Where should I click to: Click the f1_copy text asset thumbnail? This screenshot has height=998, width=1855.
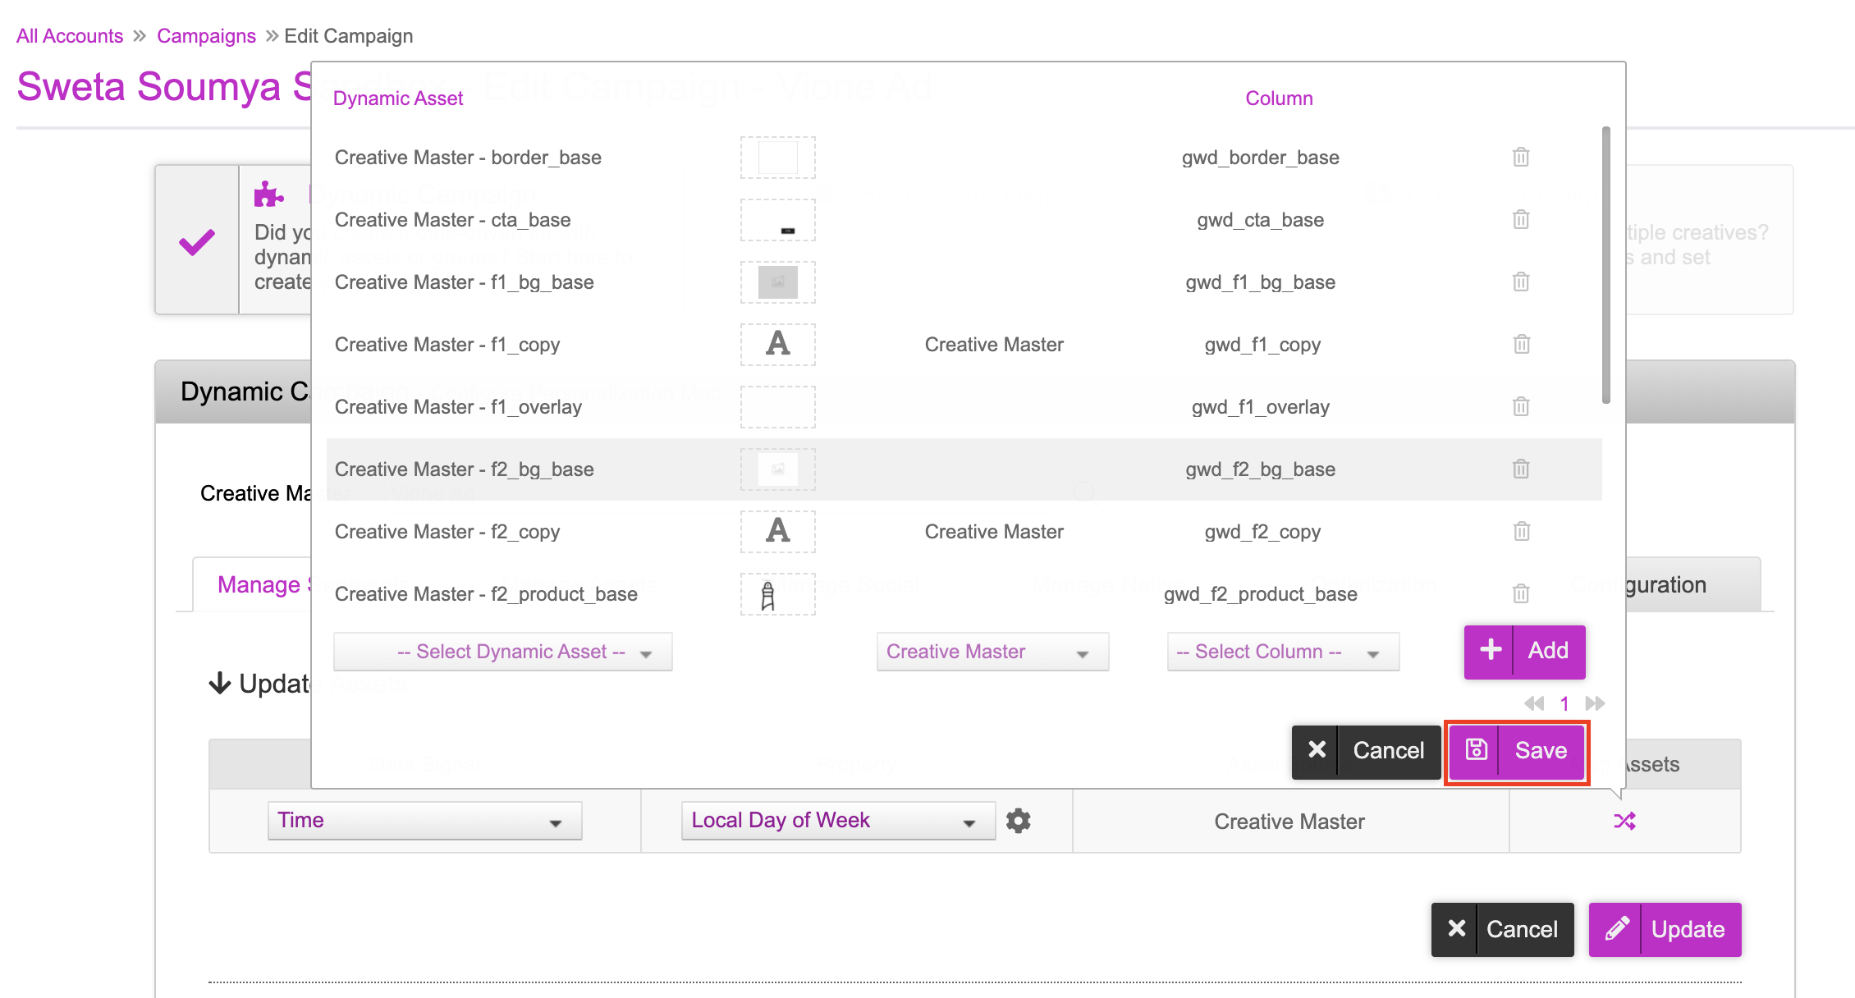[777, 344]
